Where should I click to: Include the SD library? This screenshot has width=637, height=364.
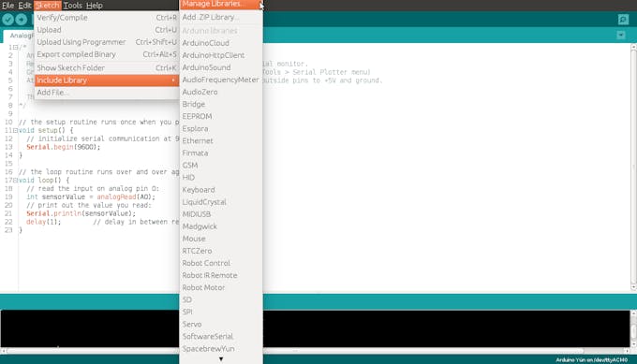pos(221,299)
